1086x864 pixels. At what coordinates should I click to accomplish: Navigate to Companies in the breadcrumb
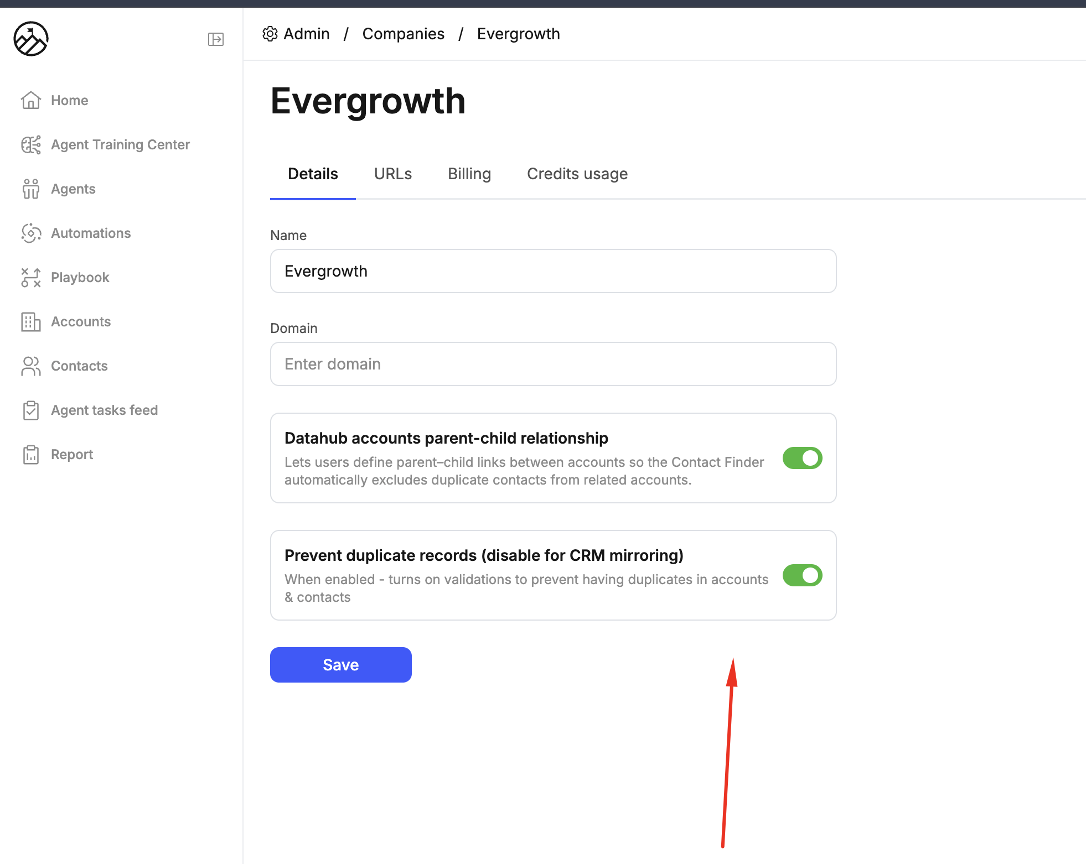pos(403,34)
